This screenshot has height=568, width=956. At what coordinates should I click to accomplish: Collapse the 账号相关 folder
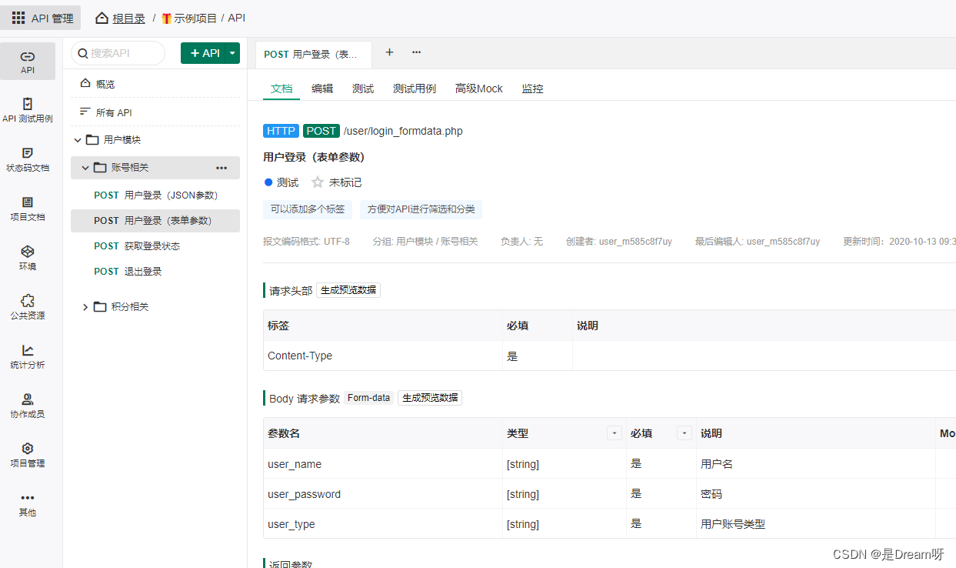[x=85, y=167]
